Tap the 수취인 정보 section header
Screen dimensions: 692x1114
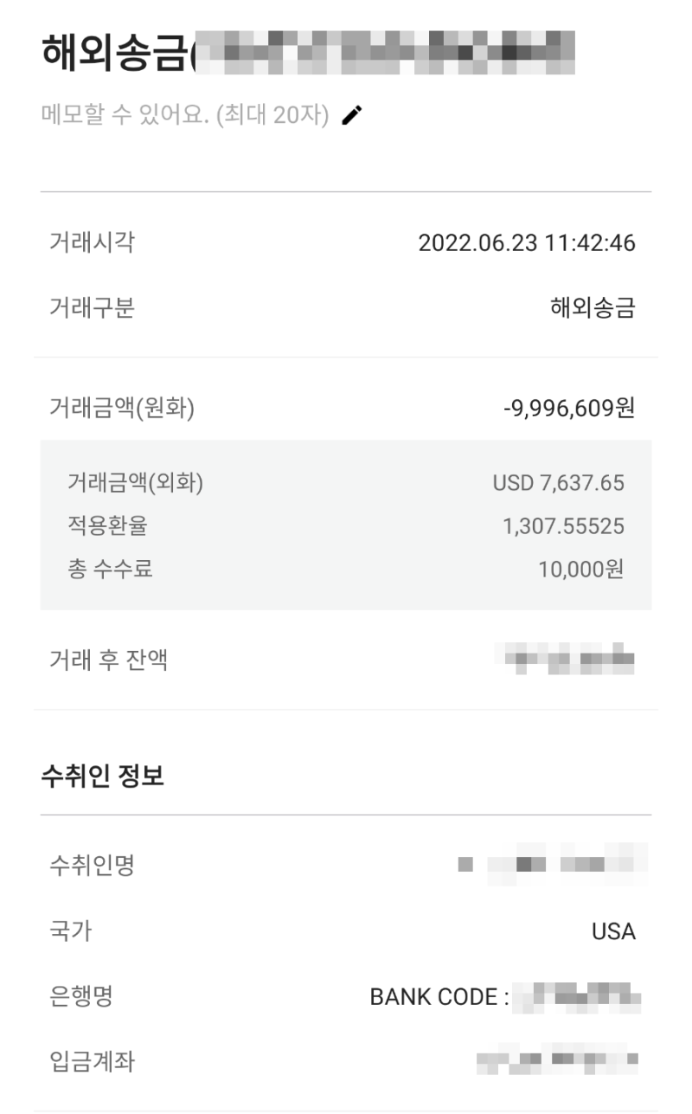(102, 776)
